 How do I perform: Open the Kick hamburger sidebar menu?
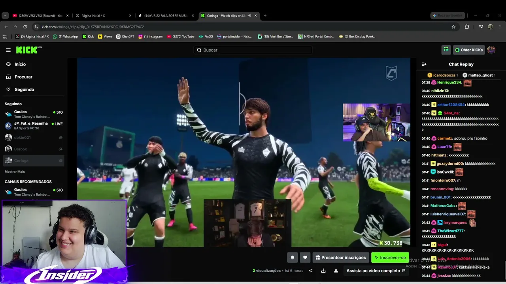point(8,50)
